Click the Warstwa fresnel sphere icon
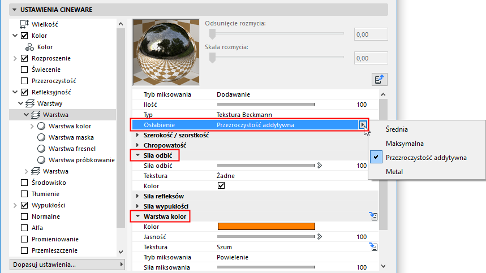The height and width of the screenshot is (273, 486). (41, 149)
